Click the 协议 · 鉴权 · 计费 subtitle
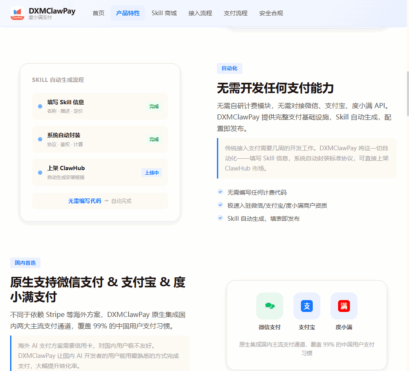 click(65, 144)
